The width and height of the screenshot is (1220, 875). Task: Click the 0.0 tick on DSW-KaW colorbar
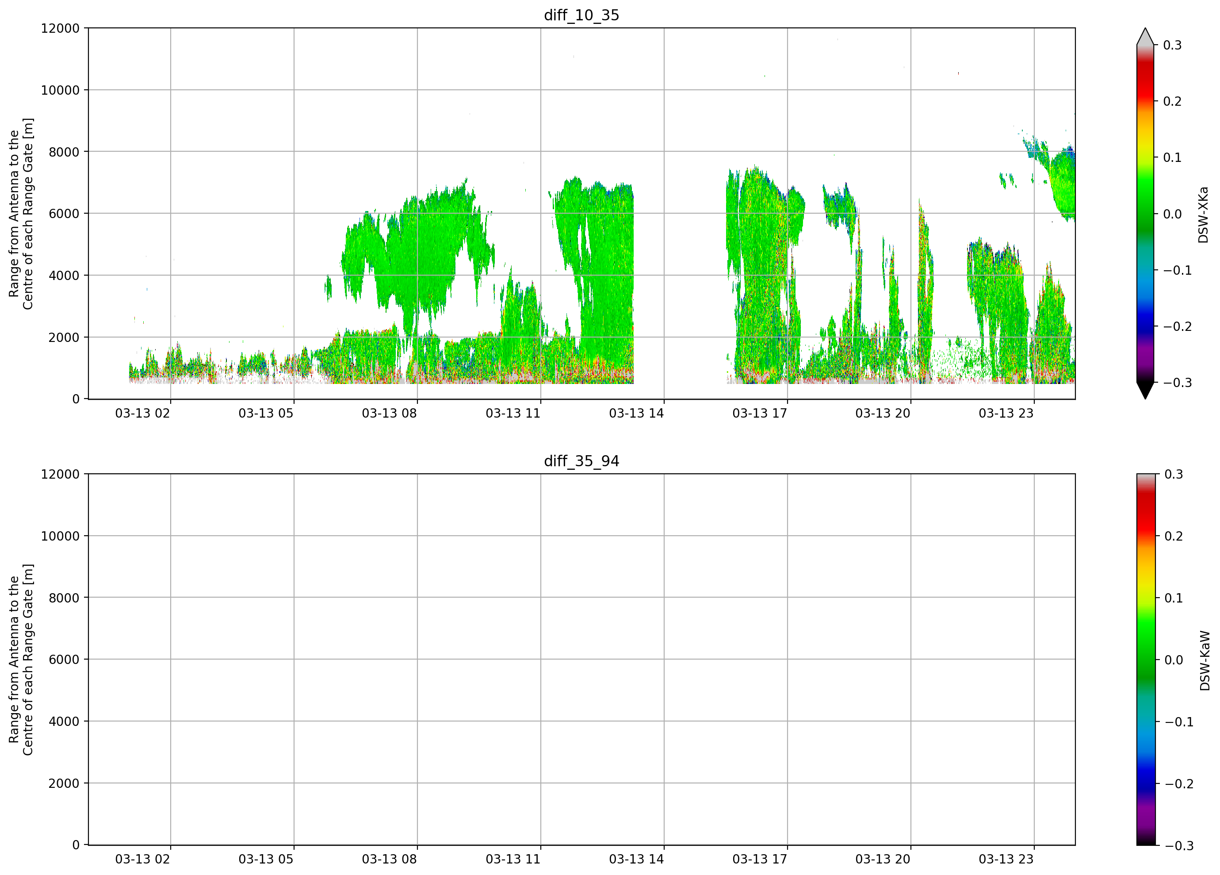(1173, 660)
